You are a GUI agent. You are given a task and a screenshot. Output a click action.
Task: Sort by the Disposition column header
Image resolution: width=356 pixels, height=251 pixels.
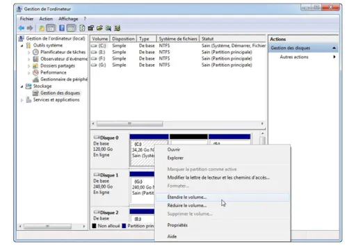tap(123, 39)
